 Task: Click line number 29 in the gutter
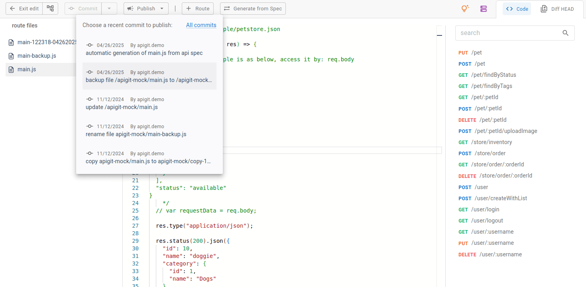pos(135,241)
